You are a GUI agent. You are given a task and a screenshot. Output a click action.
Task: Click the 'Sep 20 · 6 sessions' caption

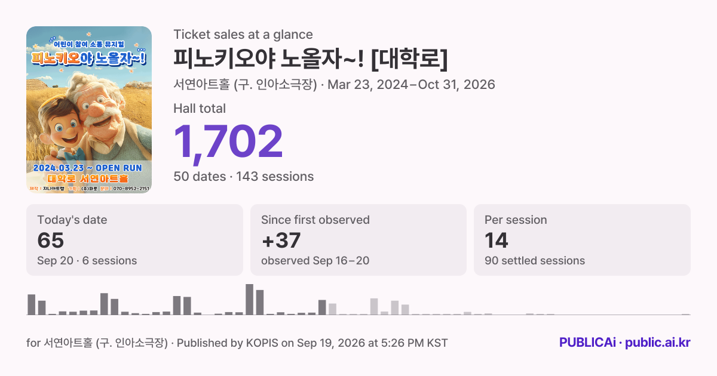pyautogui.click(x=87, y=261)
